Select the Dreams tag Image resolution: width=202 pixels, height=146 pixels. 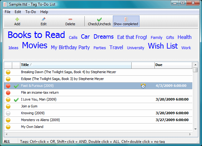click(104, 37)
